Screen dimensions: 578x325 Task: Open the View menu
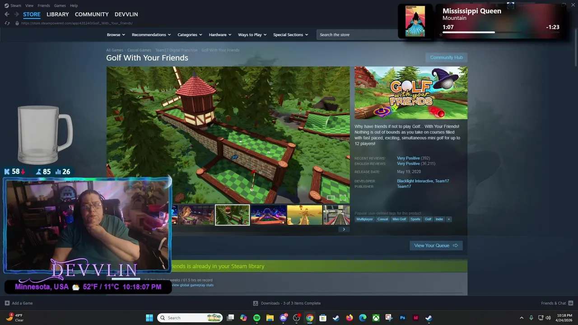click(29, 5)
